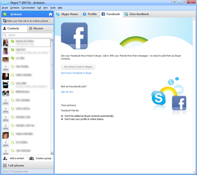Screen dimensions: 197x175
Task: Click the home icon beside drobanir
Action: click(x=50, y=14)
